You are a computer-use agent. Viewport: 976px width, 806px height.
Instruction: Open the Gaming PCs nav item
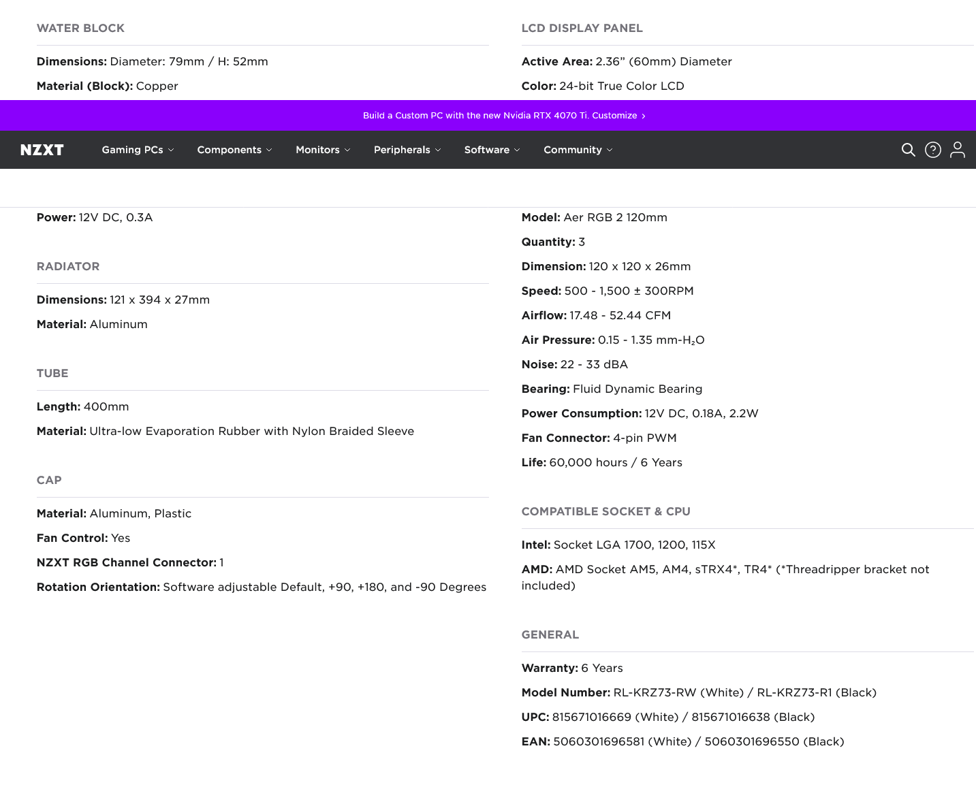[x=132, y=150]
